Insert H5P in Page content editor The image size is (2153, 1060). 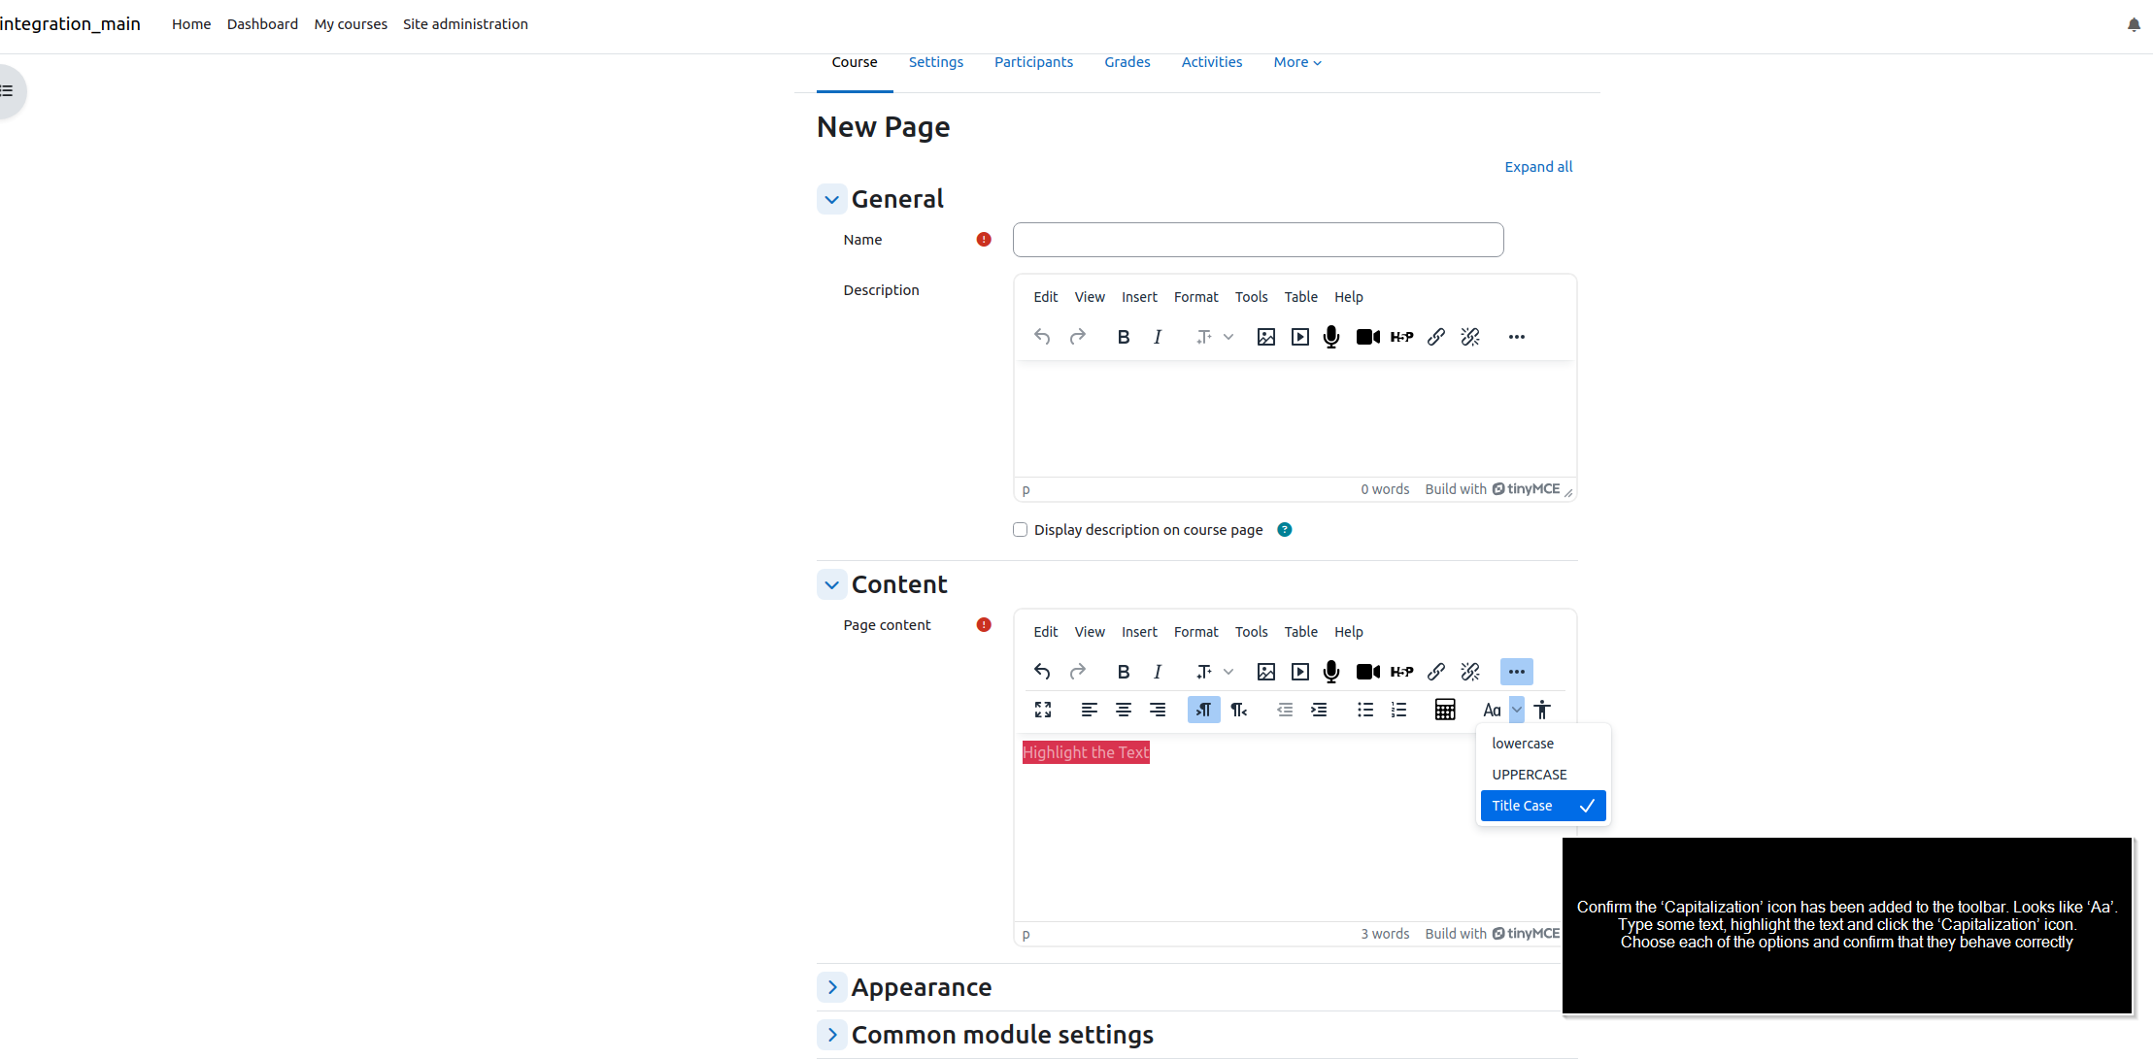tap(1402, 672)
